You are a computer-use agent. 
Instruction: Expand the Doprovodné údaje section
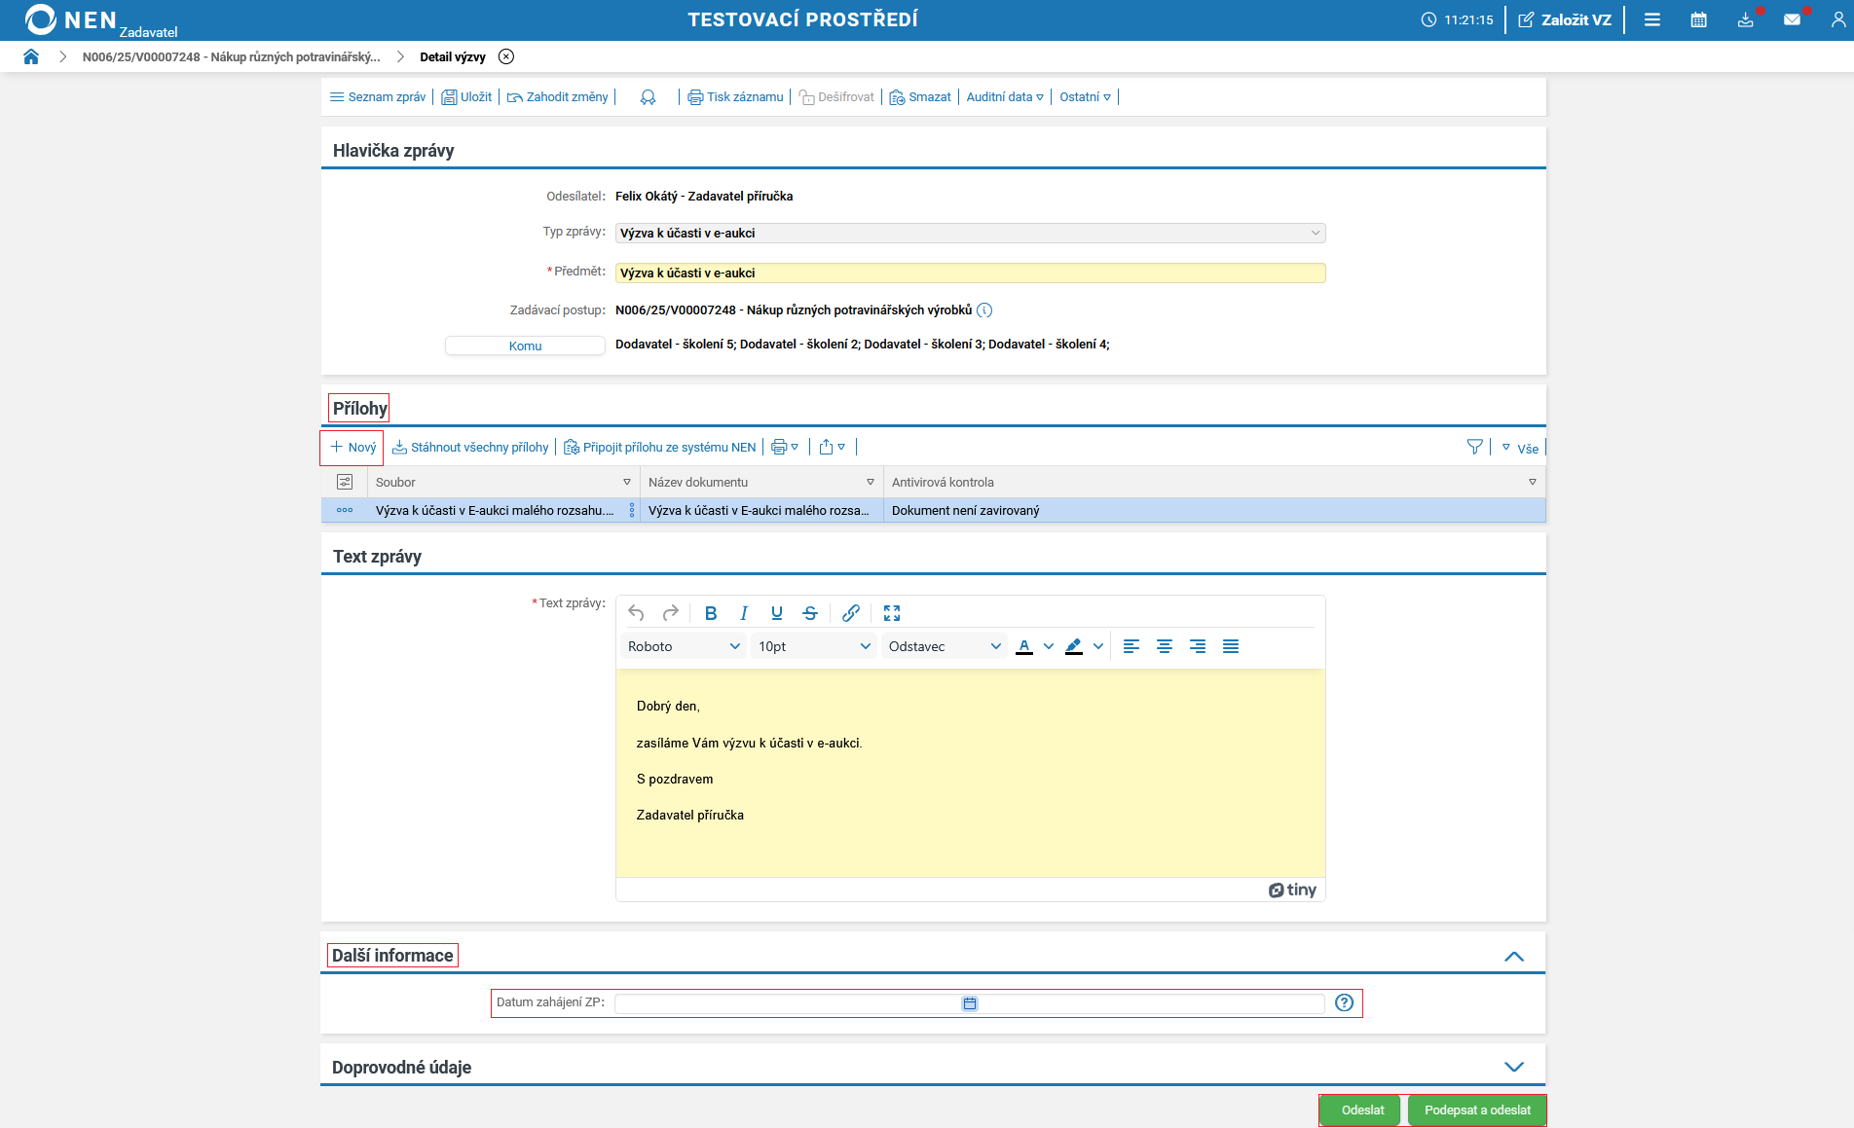[1513, 1067]
